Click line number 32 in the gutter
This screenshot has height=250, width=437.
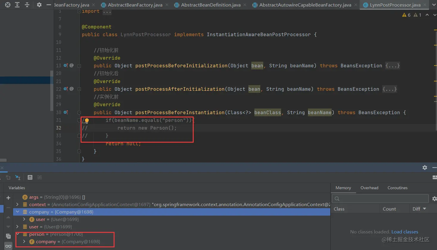tap(59, 128)
